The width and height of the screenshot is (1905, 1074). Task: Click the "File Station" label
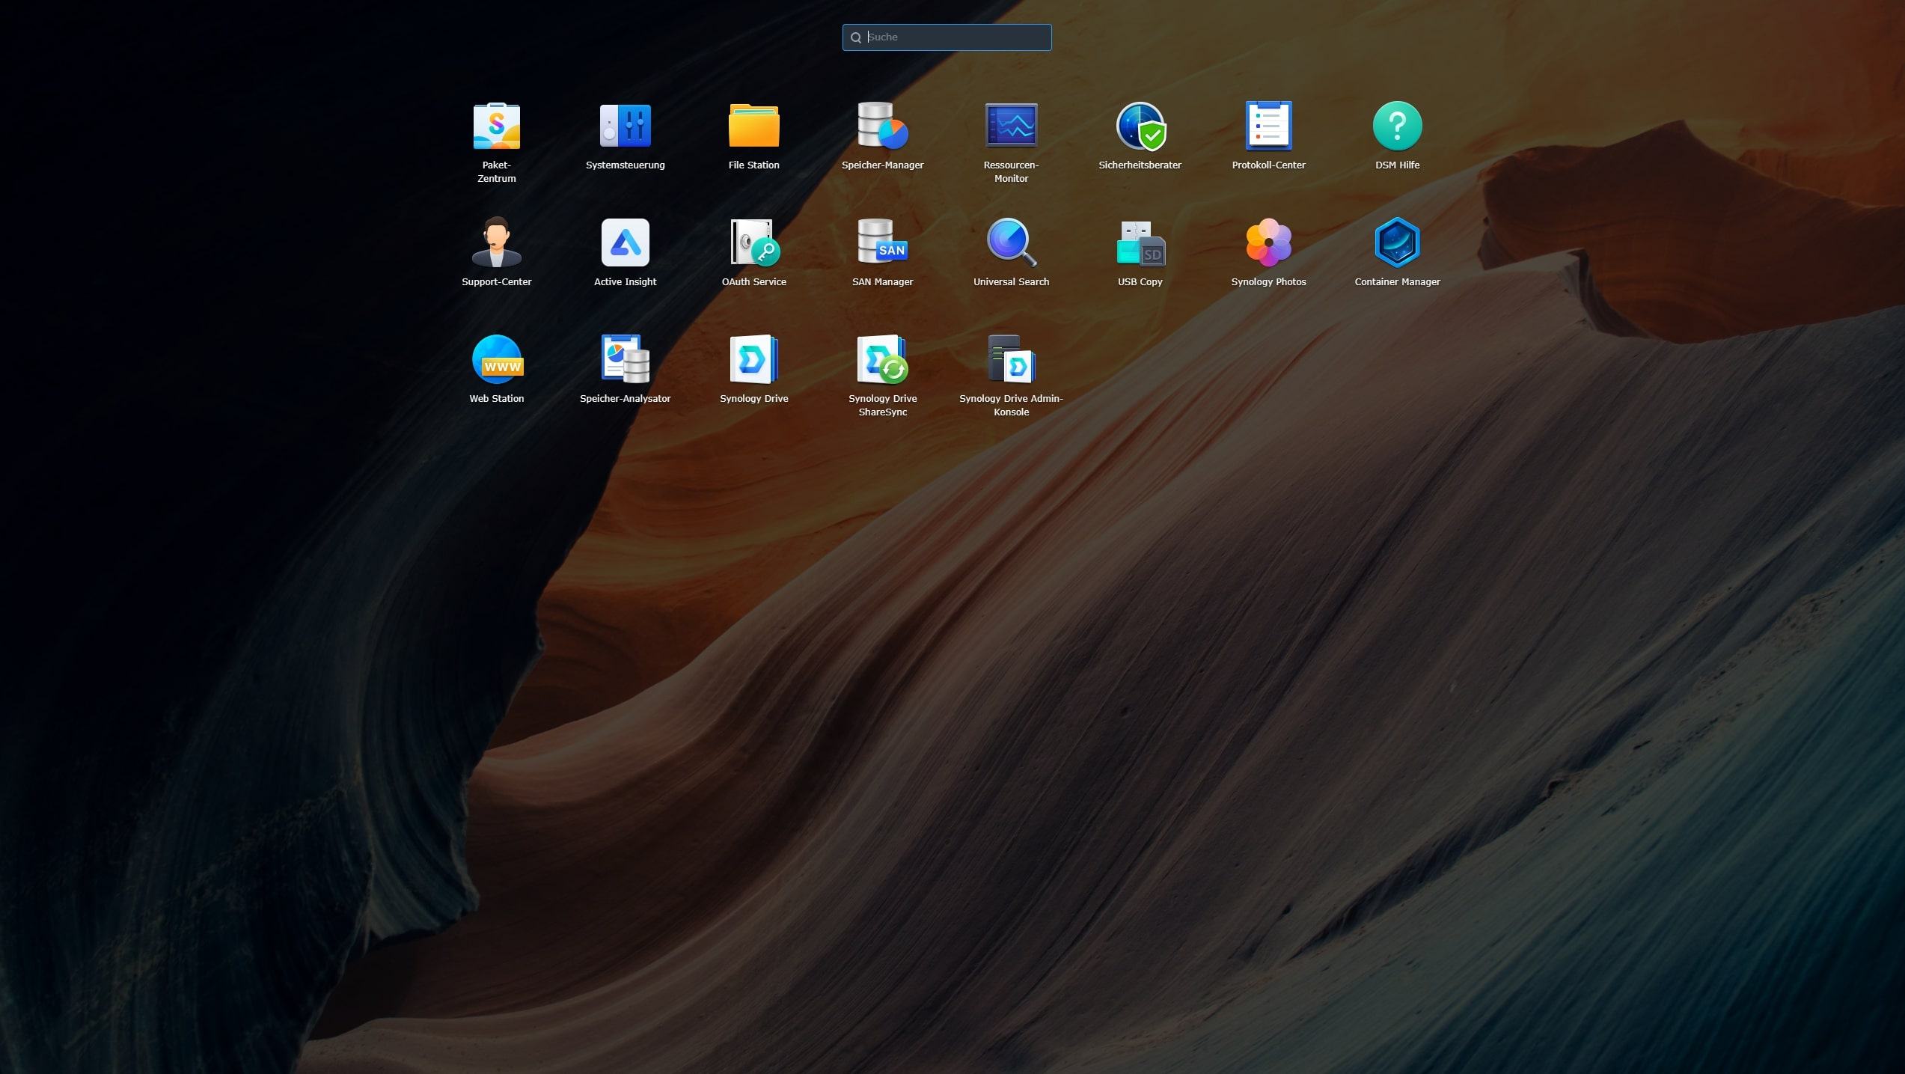753,165
